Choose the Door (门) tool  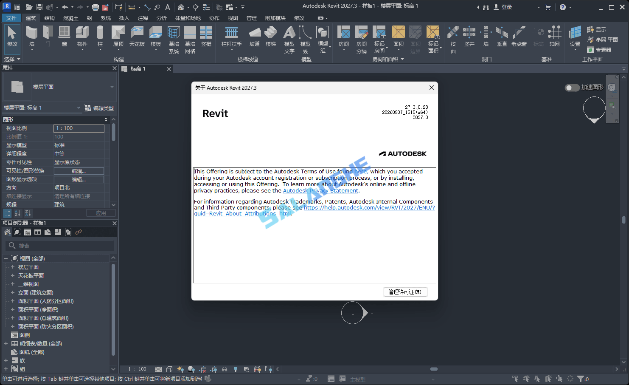click(x=48, y=37)
